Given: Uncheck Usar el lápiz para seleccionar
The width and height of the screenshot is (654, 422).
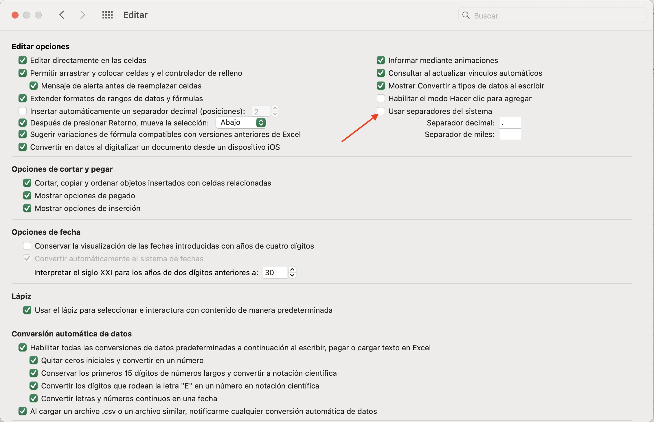Looking at the screenshot, I should [x=27, y=310].
